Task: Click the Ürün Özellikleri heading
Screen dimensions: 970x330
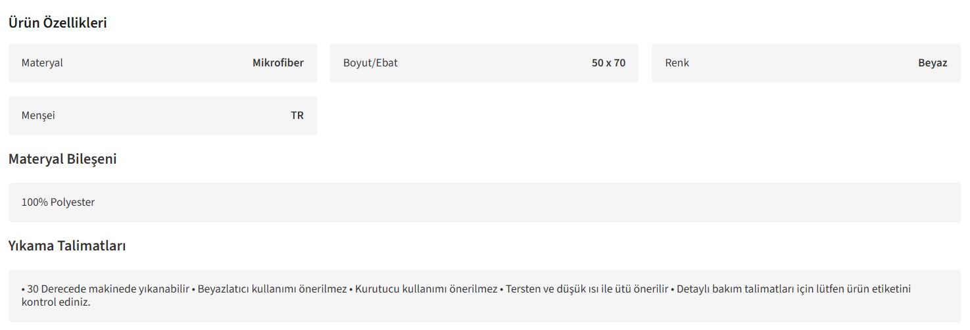Action: point(57,22)
